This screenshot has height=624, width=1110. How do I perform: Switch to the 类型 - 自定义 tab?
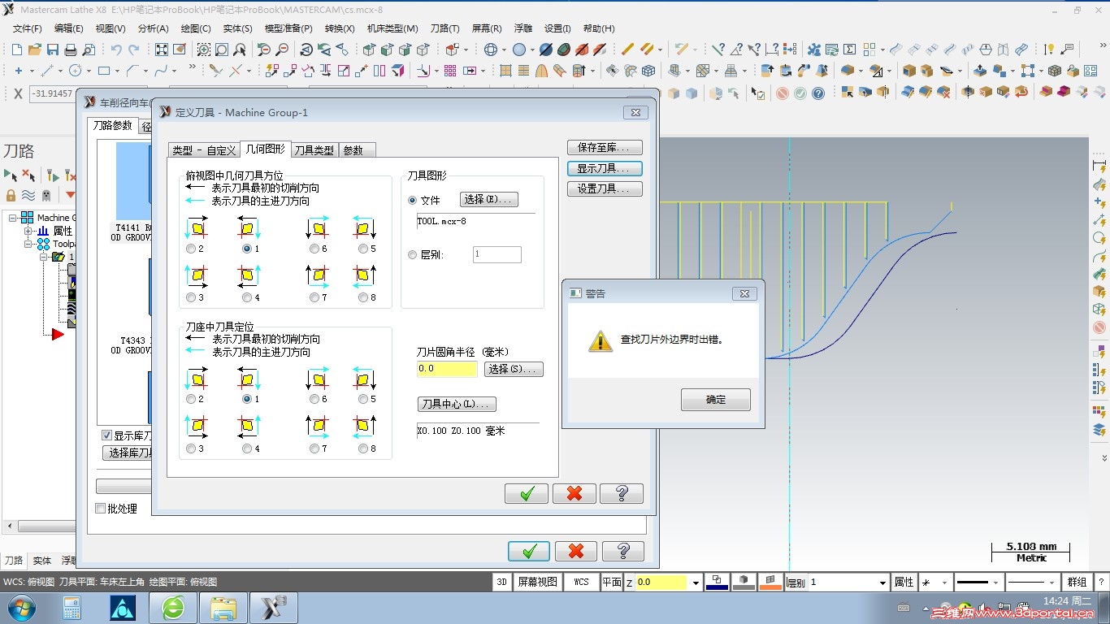pos(204,150)
